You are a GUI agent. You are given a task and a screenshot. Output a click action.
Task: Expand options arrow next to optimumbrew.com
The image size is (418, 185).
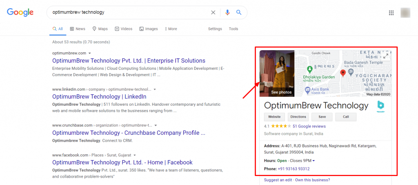[x=89, y=53]
